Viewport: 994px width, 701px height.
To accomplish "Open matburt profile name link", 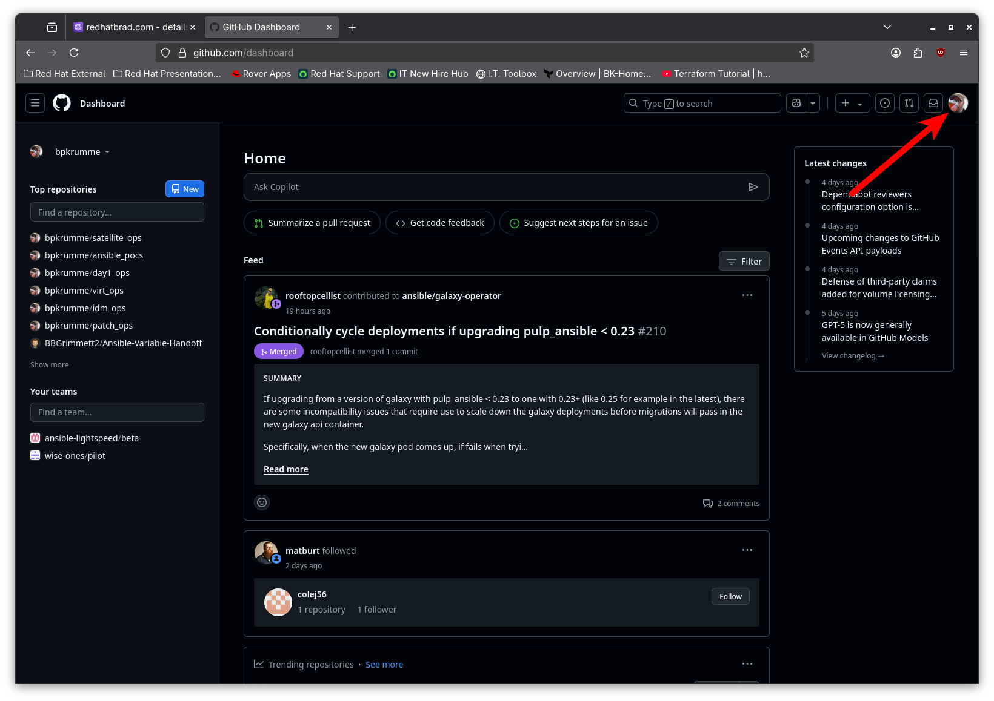I will tap(302, 551).
